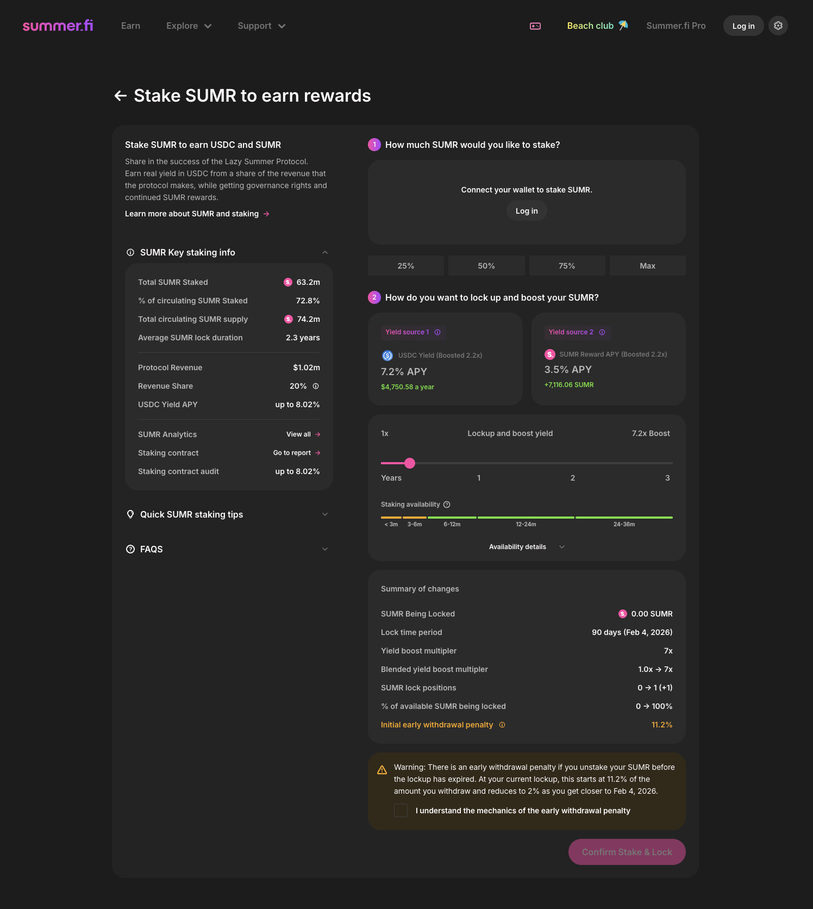Click the "11.2%" penalty value

(x=662, y=725)
